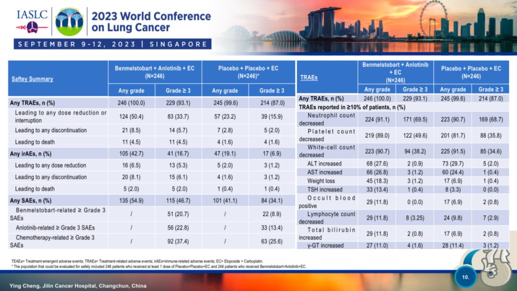This screenshot has width=517, height=291.
Task: Click the γ-GT increased row label
Action: (x=326, y=245)
